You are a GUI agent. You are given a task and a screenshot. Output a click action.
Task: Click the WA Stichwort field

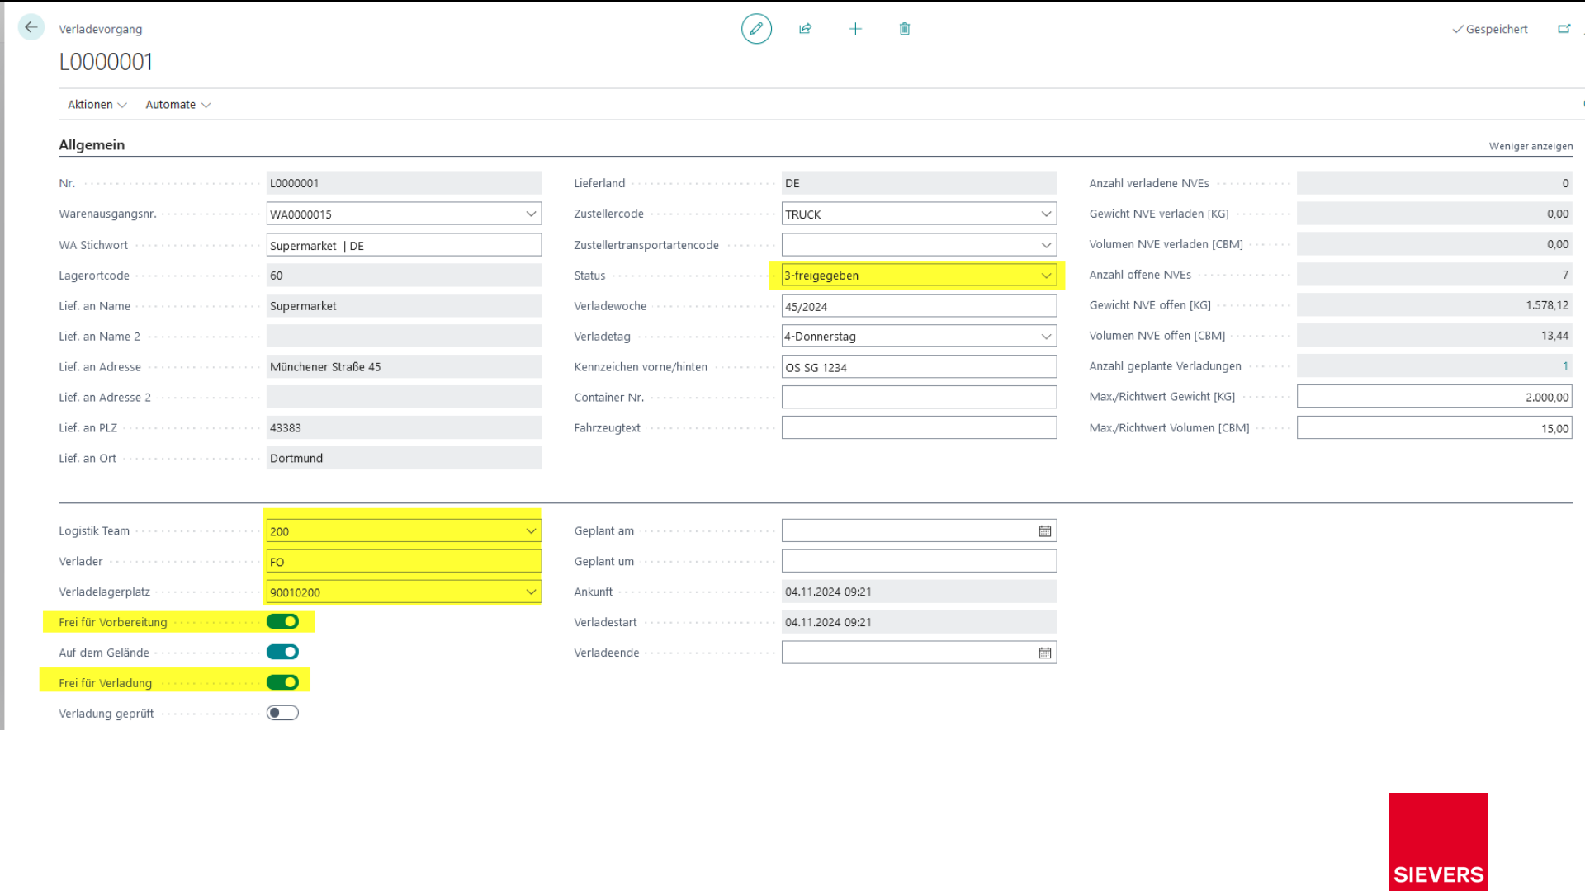pos(404,245)
